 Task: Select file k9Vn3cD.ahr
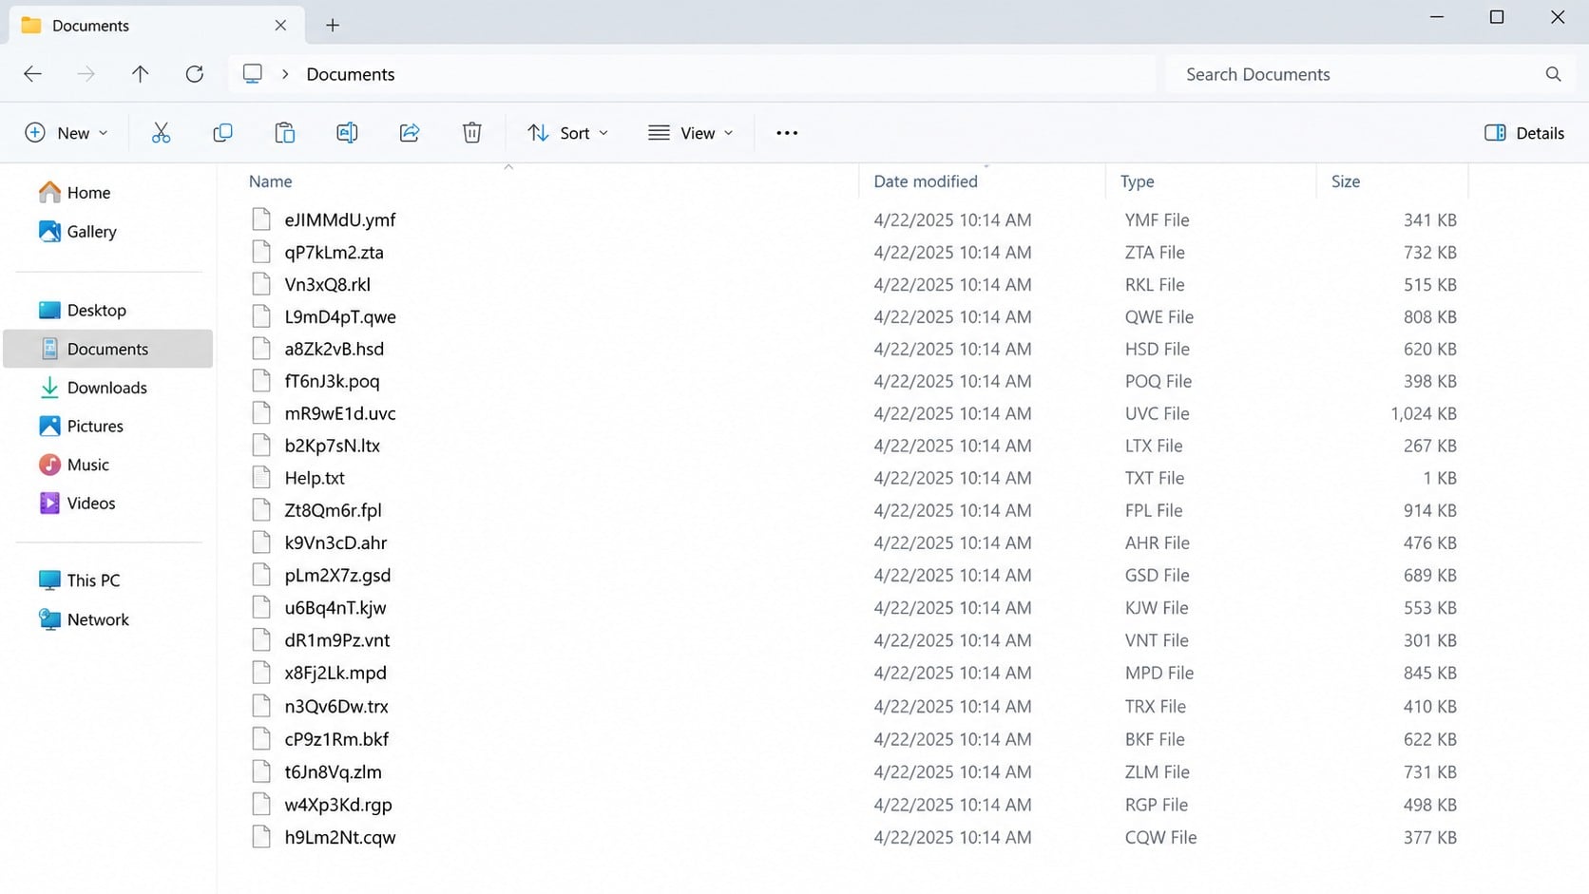click(x=335, y=543)
